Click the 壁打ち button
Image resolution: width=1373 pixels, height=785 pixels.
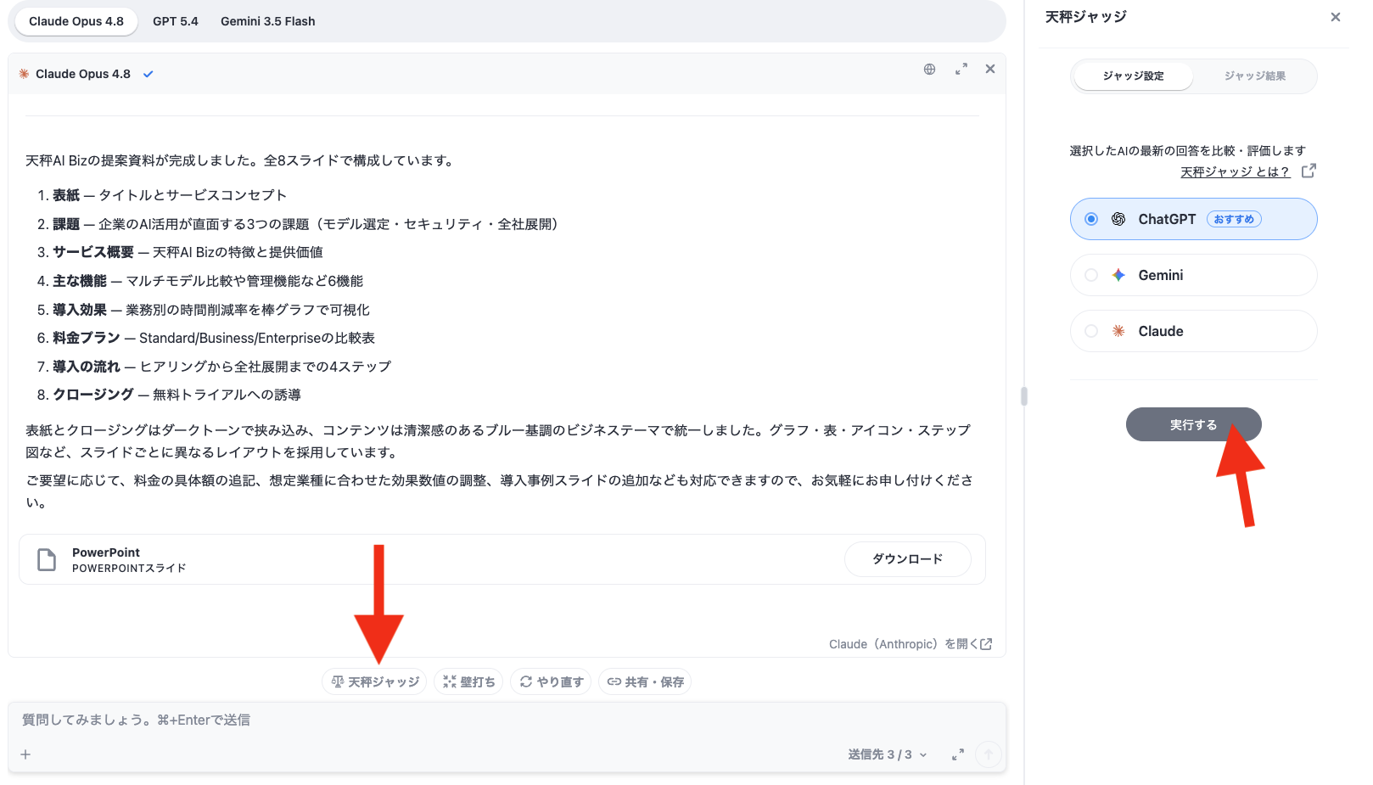(469, 682)
